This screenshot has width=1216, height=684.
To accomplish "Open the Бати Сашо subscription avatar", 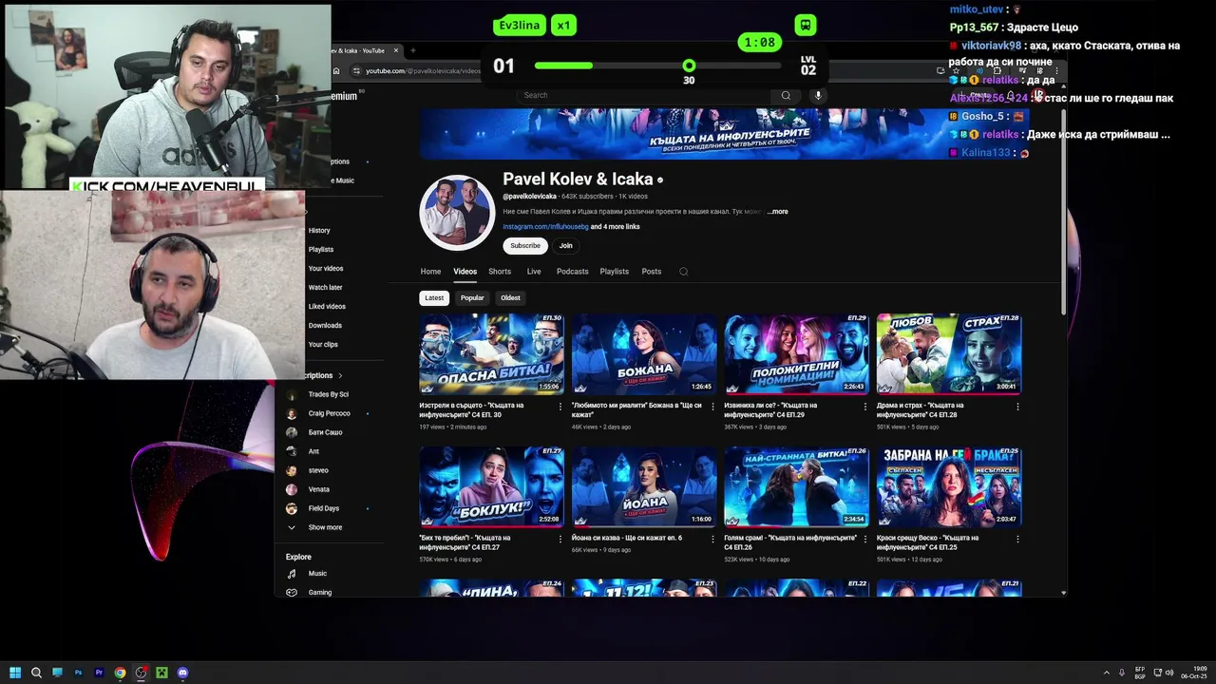I will tap(292, 432).
